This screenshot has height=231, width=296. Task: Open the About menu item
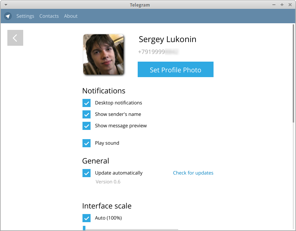pyautogui.click(x=71, y=16)
